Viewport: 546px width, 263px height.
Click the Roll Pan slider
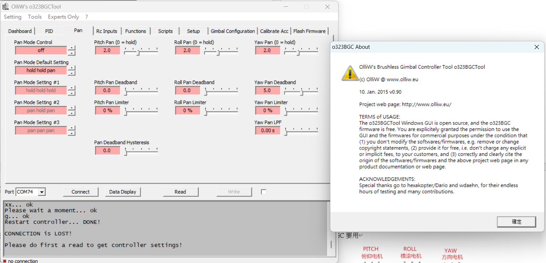[x=221, y=51]
